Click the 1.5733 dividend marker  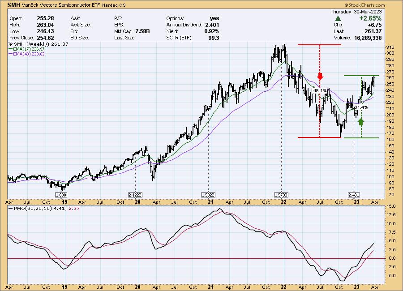[x=281, y=195]
